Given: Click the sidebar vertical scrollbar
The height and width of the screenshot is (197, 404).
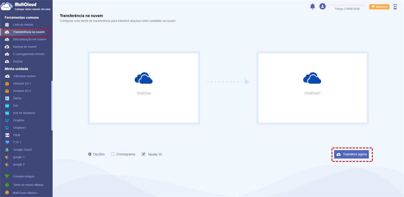Looking at the screenshot, I should point(52,105).
